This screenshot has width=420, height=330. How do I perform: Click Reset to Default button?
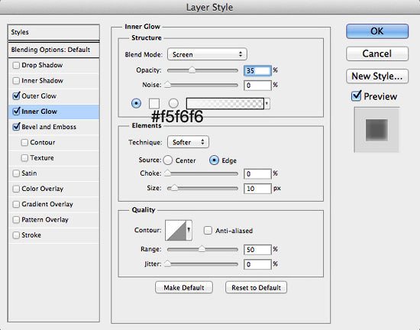point(256,287)
